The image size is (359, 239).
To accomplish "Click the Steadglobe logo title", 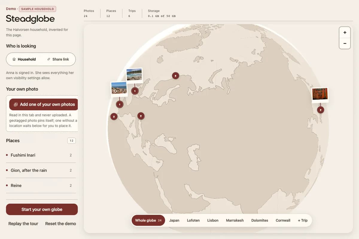I will (x=30, y=19).
